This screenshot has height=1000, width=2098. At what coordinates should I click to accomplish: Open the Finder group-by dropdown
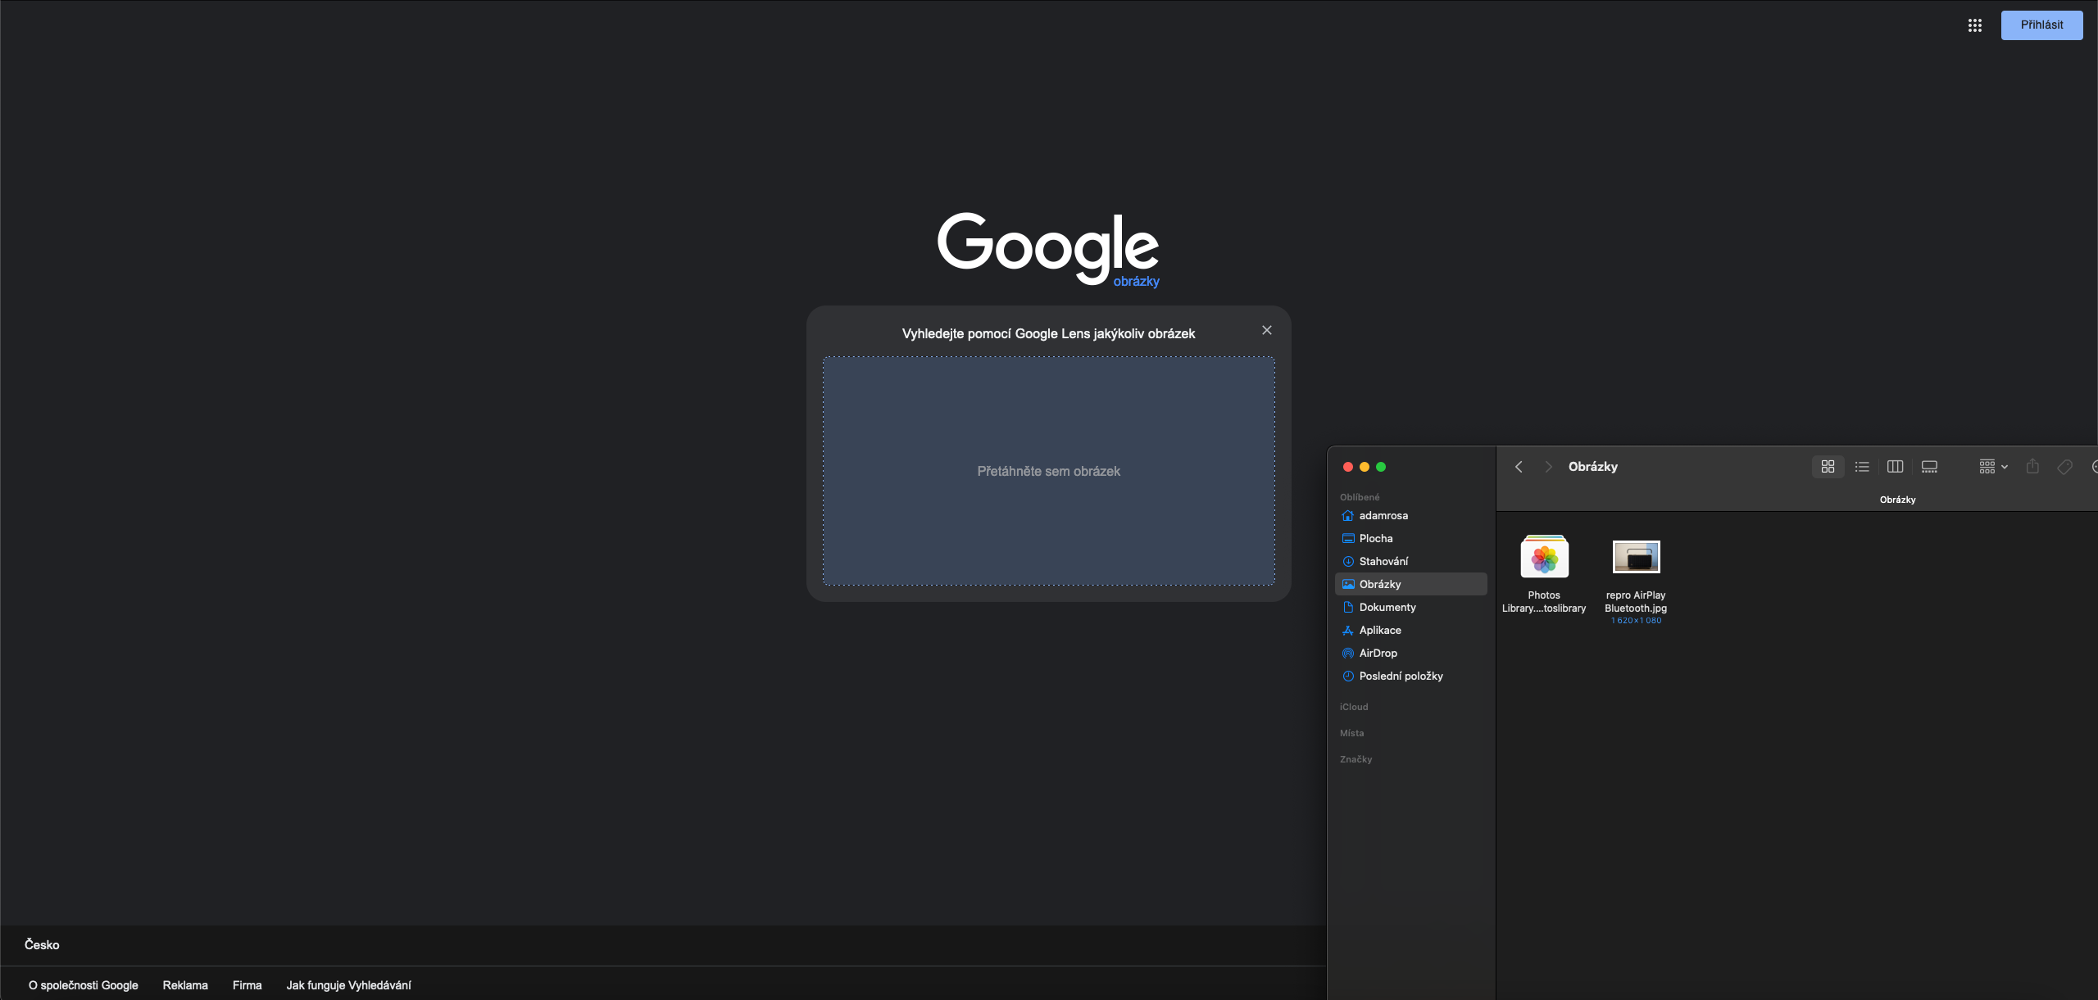click(1992, 467)
